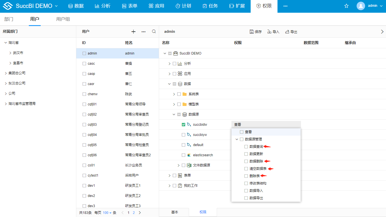
Task: Select user row dev1
Action: 118,186
